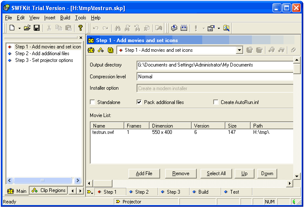The width and height of the screenshot is (305, 208).
Task: Click the Redo arrow icon
Action: click(105, 28)
